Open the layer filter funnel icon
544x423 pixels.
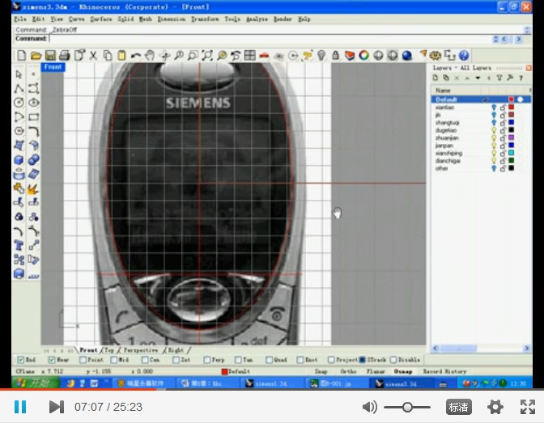(x=499, y=78)
